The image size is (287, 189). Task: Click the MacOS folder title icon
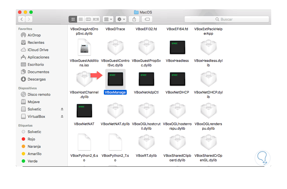coord(136,12)
